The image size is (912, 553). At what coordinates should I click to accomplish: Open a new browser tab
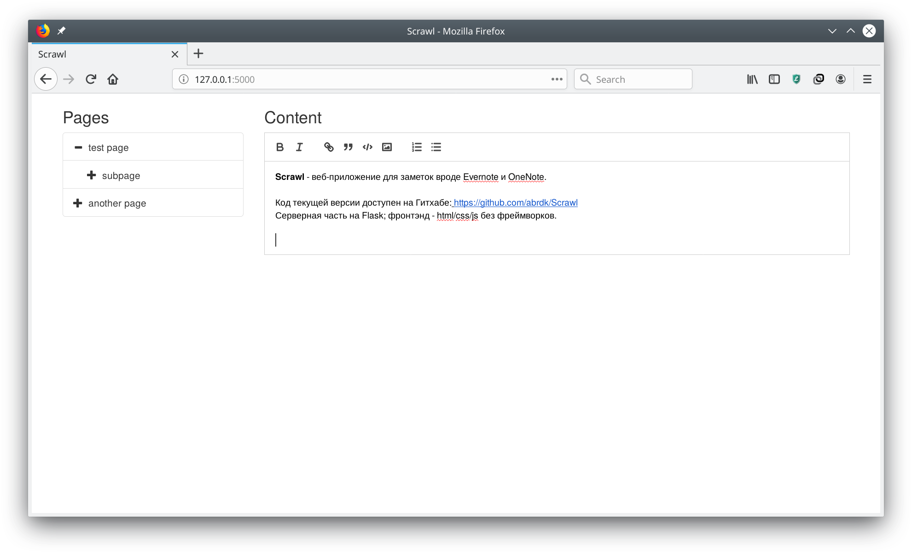coord(198,54)
